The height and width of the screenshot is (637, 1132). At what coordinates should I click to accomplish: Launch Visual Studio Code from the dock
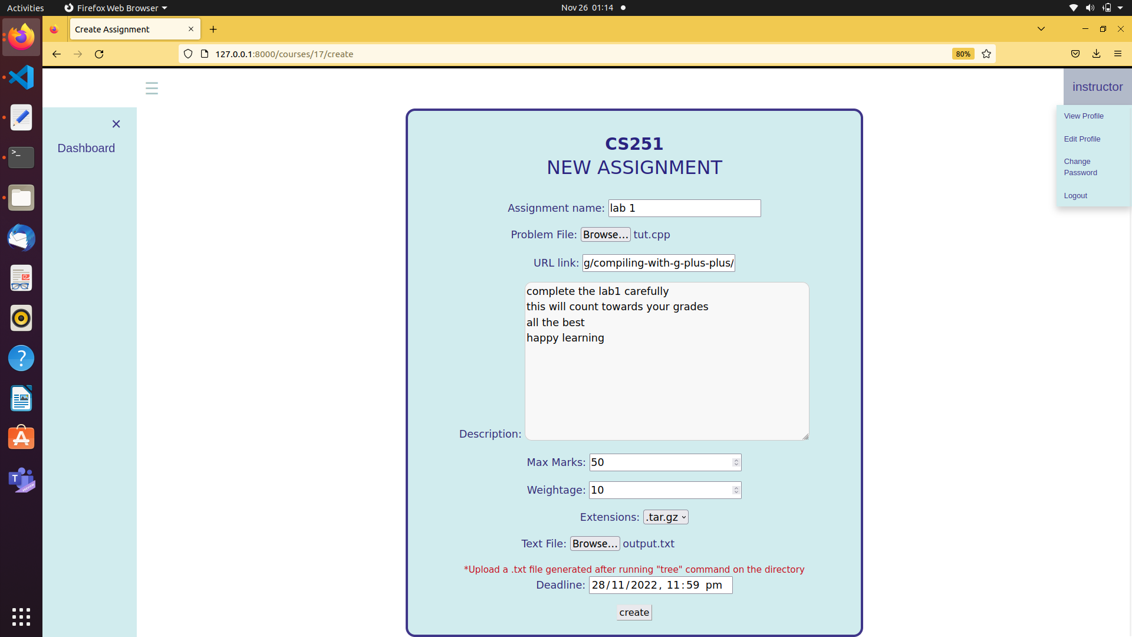coord(21,77)
